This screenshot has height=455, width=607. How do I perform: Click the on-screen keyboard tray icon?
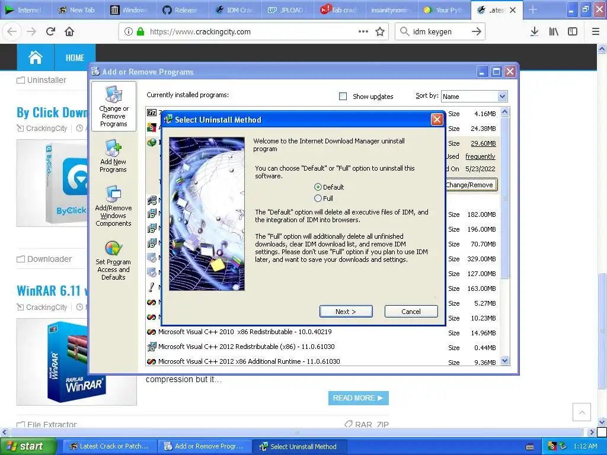(x=530, y=447)
